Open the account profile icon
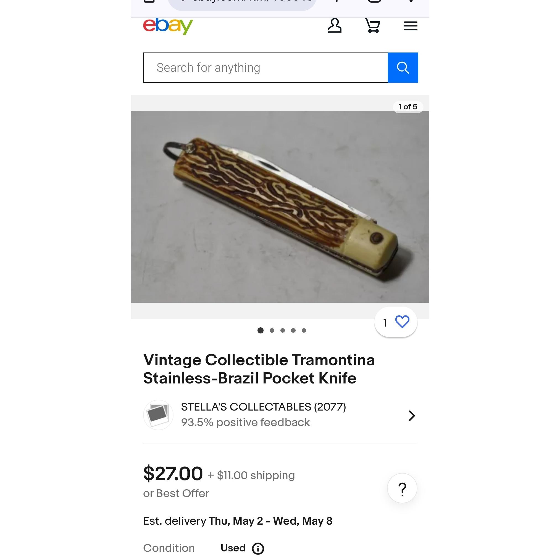This screenshot has width=560, height=560. click(335, 26)
